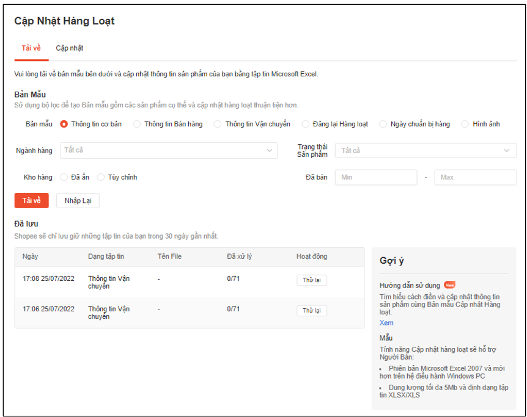Switch to the 'Cập nhật' tab

pos(70,47)
